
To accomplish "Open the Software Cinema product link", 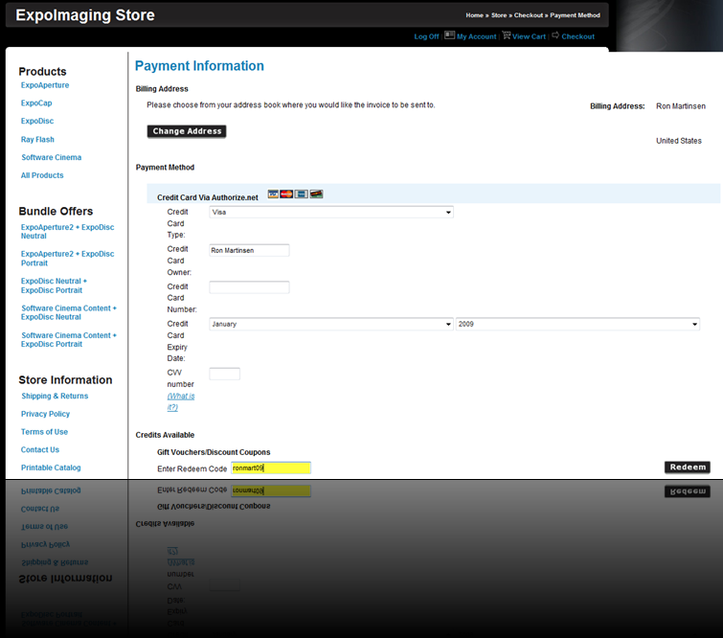I will pyautogui.click(x=51, y=157).
